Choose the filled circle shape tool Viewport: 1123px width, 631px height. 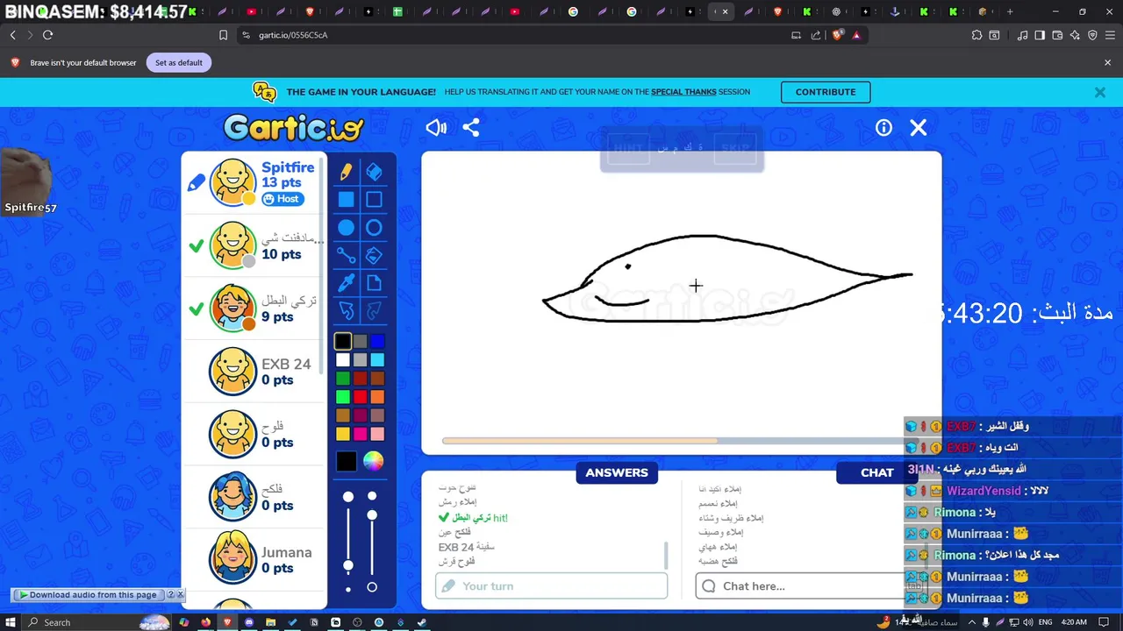pyautogui.click(x=347, y=228)
